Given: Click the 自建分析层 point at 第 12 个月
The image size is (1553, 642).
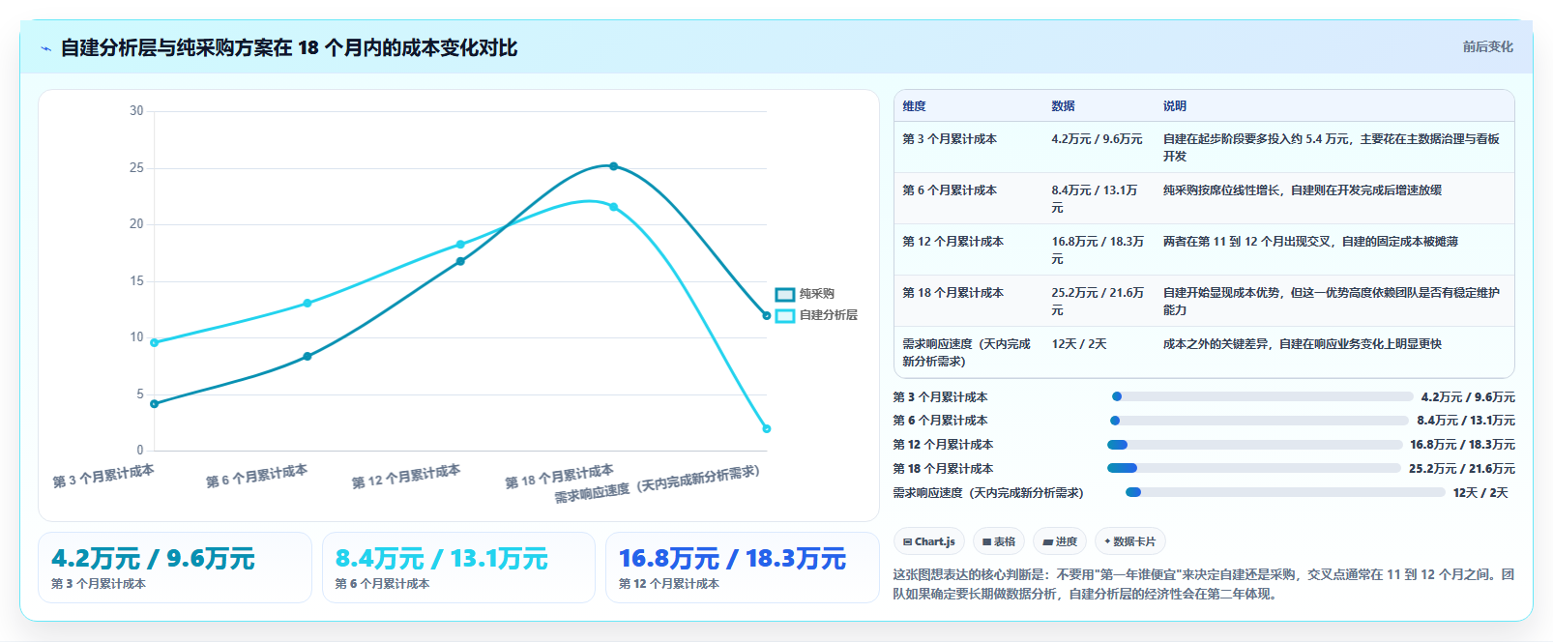Looking at the screenshot, I should [x=460, y=245].
